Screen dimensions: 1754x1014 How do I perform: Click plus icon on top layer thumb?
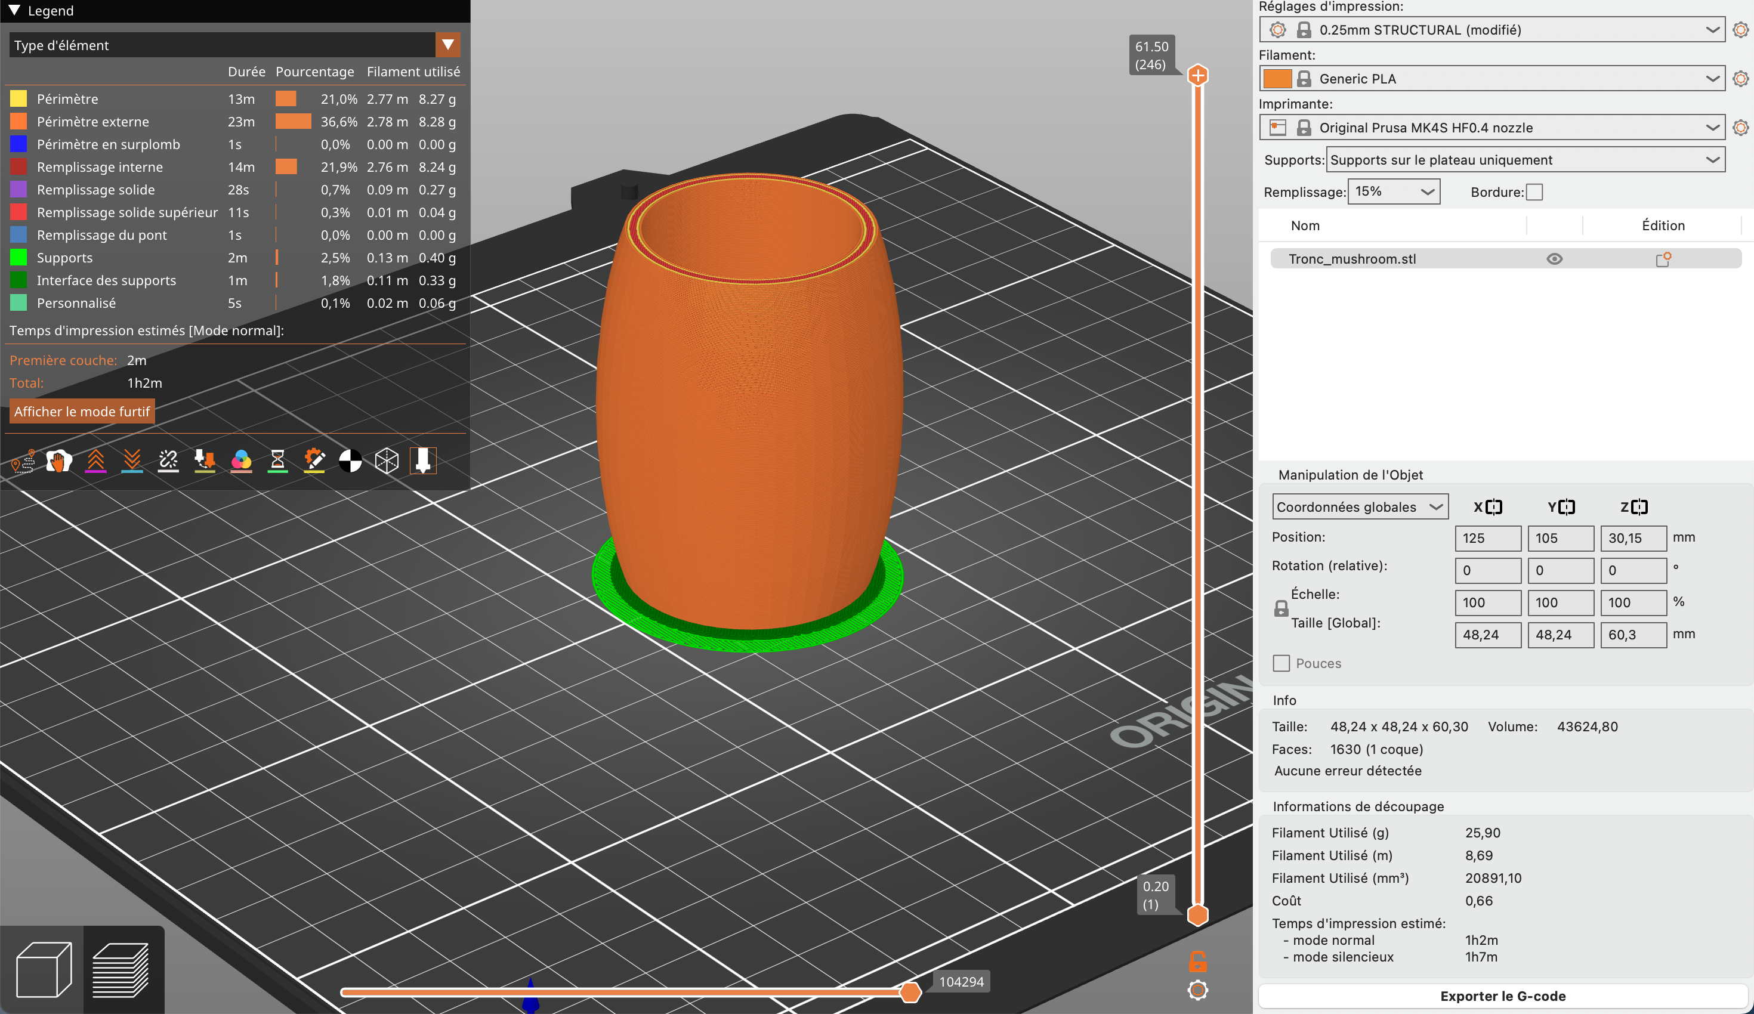coord(1197,75)
